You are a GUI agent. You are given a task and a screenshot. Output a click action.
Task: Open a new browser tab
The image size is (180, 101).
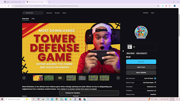click(49, 2)
